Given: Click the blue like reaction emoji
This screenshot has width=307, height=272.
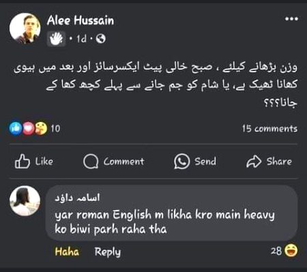Looking at the screenshot, I should pos(15,128).
